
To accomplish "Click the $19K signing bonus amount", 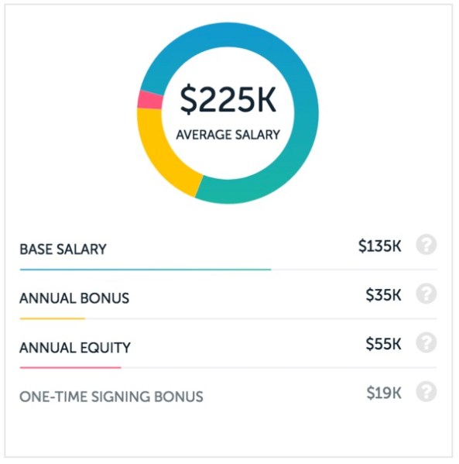I will (x=384, y=394).
